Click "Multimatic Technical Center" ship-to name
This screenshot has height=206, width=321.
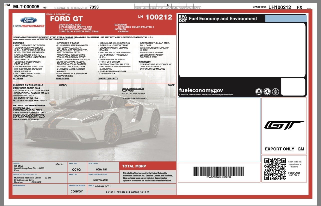(27, 178)
